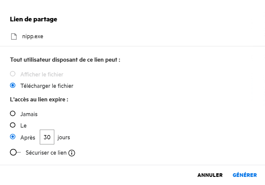
Task: Click the L'accès au lien expire heading
Action: tap(39, 99)
